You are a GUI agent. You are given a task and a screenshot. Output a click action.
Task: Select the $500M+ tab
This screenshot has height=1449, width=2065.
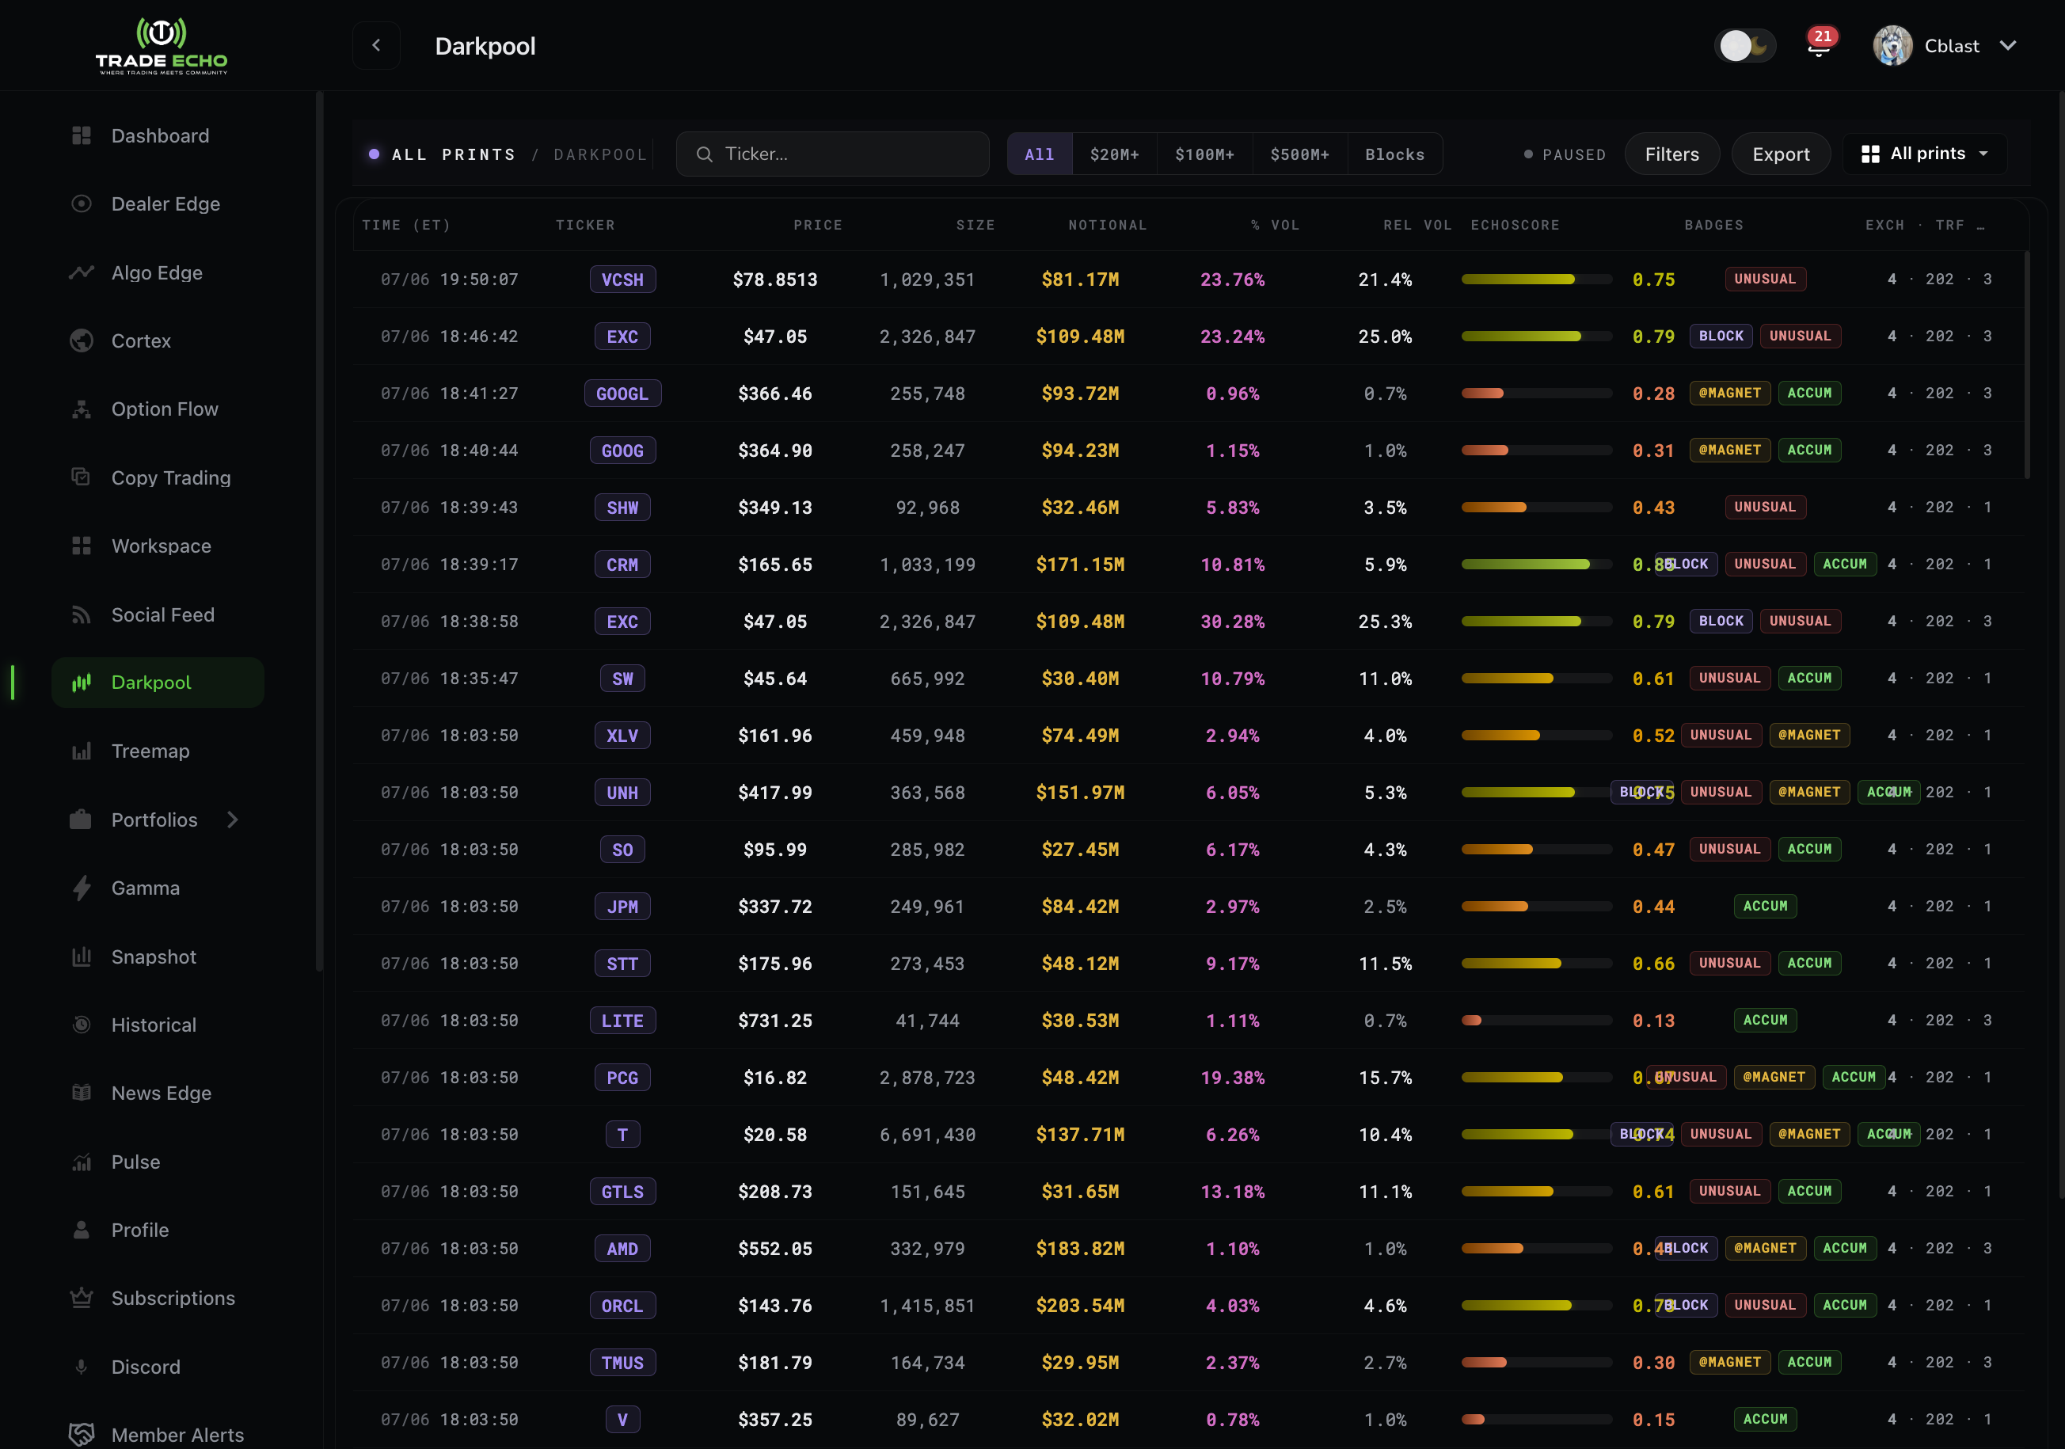pos(1299,154)
